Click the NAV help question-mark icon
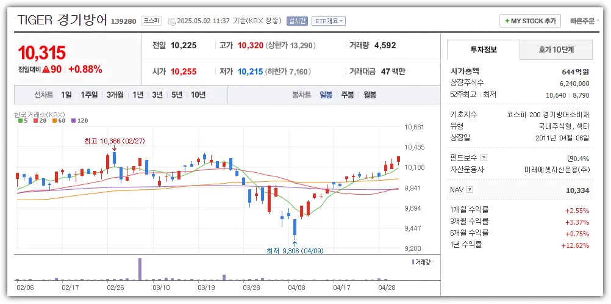Image resolution: width=611 pixels, height=304 pixels. (x=471, y=190)
